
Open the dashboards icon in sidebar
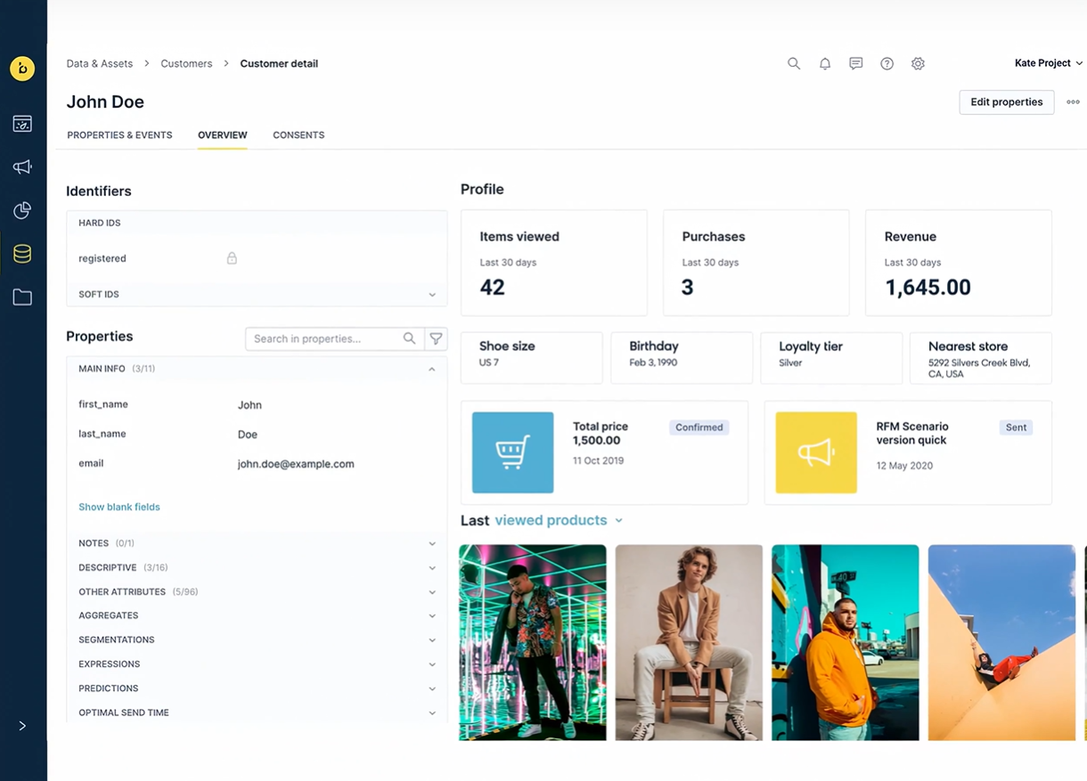pyautogui.click(x=22, y=124)
